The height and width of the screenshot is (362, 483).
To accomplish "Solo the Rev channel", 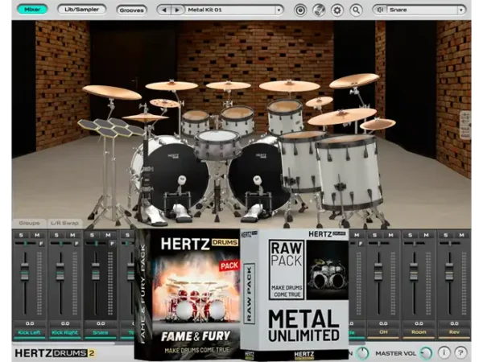I will [x=445, y=235].
